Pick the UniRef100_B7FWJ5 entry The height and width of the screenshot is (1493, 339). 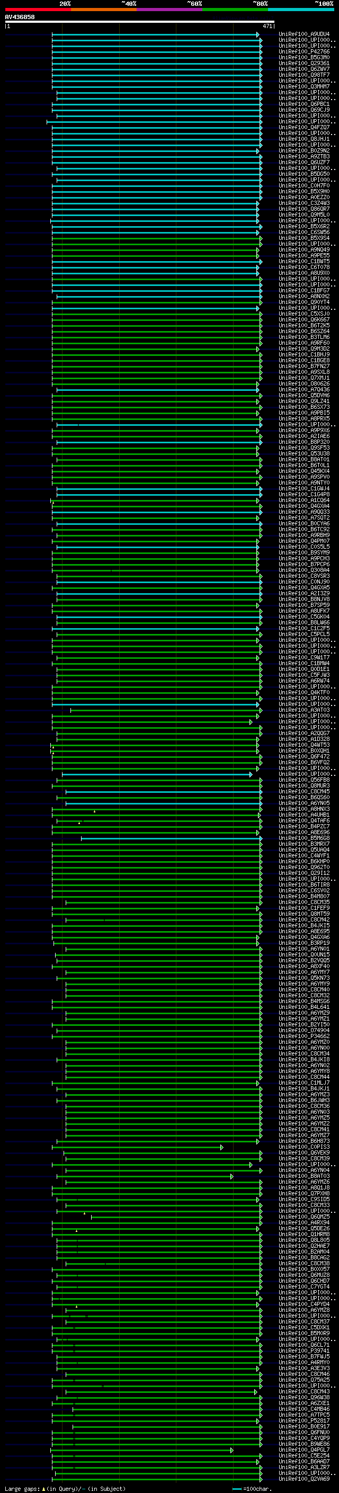[304, 1356]
